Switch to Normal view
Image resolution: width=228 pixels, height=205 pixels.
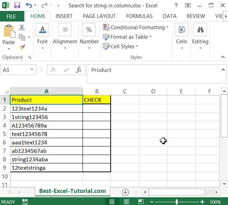(x=112, y=202)
